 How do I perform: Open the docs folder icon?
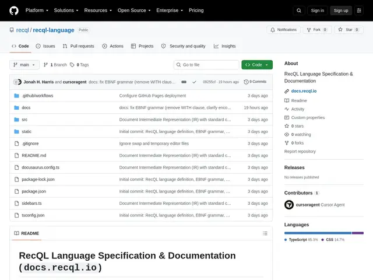point(16,107)
